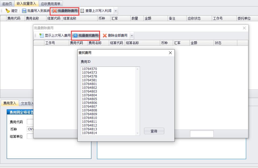Switch to the 费用录入 tab
The height and width of the screenshot is (168, 258).
tap(10, 103)
